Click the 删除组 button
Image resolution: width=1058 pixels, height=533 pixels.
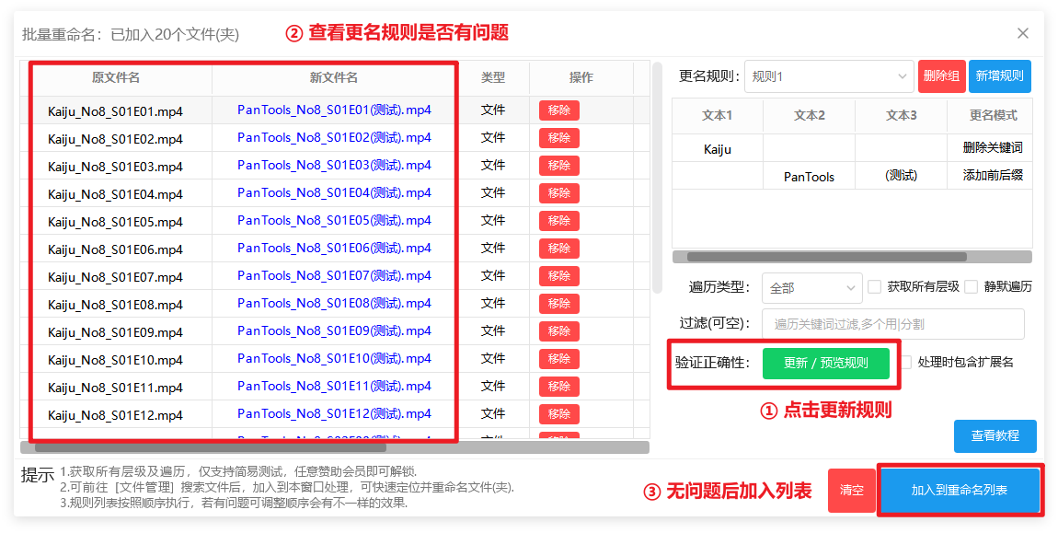coord(941,76)
